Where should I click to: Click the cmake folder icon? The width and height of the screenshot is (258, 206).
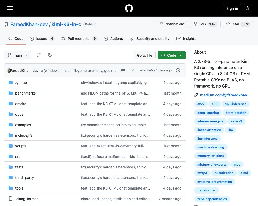11,104
